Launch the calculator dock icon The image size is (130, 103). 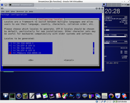coord(104,96)
